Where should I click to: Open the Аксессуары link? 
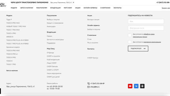tap(51, 26)
